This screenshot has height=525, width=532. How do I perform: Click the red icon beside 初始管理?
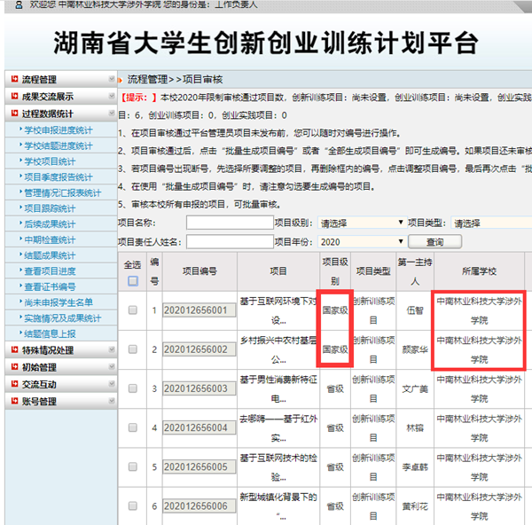click(14, 367)
